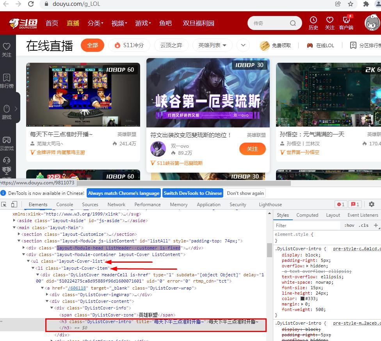Screen dimensions: 381x341
Task: Click orange 关注 button for 双一ovo
Action: (x=252, y=149)
